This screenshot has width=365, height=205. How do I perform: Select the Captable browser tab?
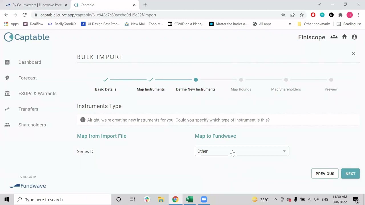[x=104, y=5]
